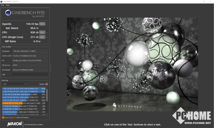
Task: Click the Details arrow button
Action: pos(47,84)
